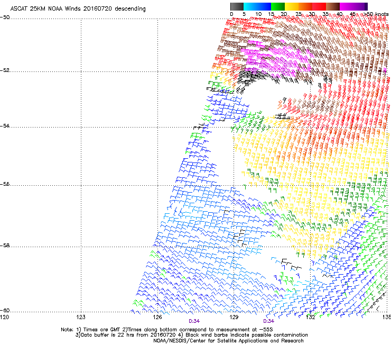Click the latitude axis label '-52'
Screen dimensions: 391x344
point(5,70)
